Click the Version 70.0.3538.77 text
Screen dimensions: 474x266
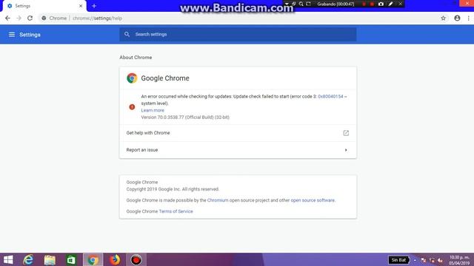(x=185, y=117)
